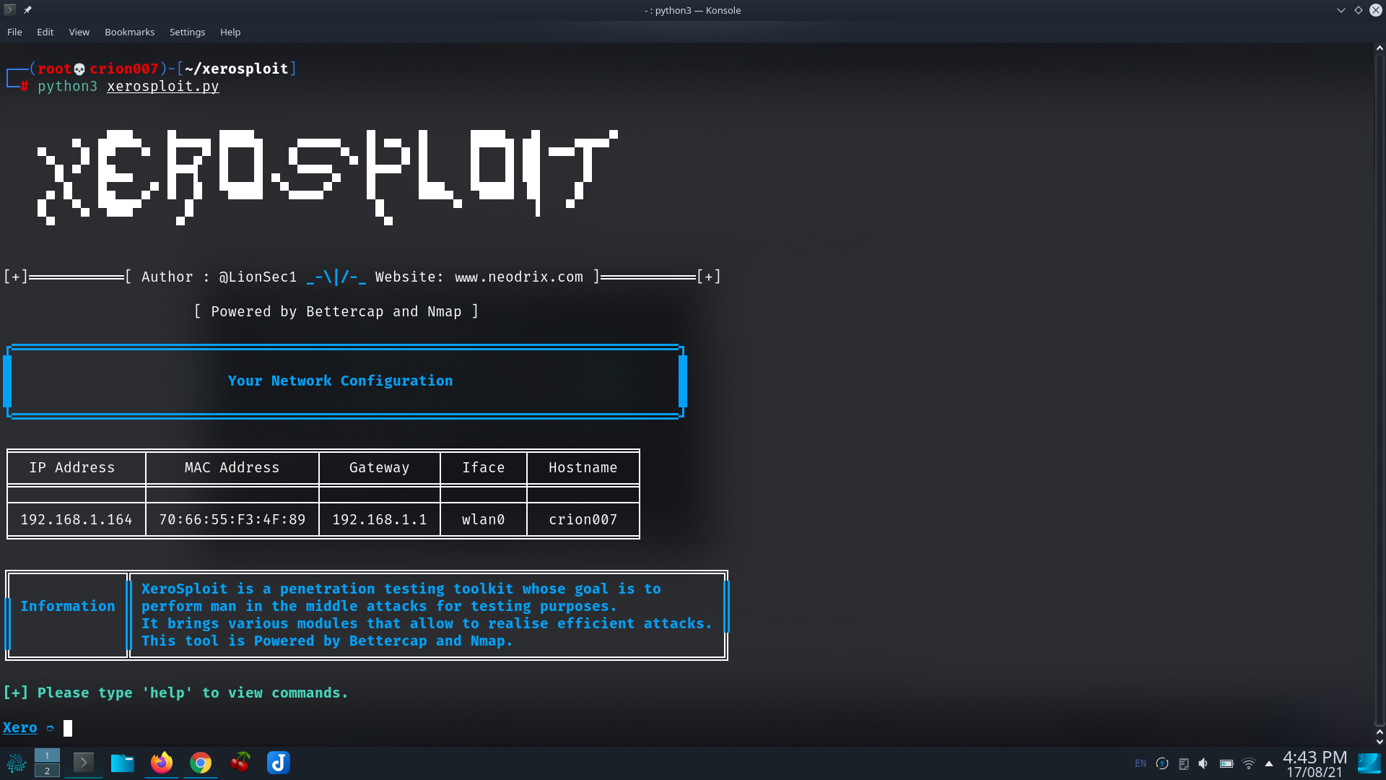Open the speaker volume tray icon

(x=1203, y=763)
